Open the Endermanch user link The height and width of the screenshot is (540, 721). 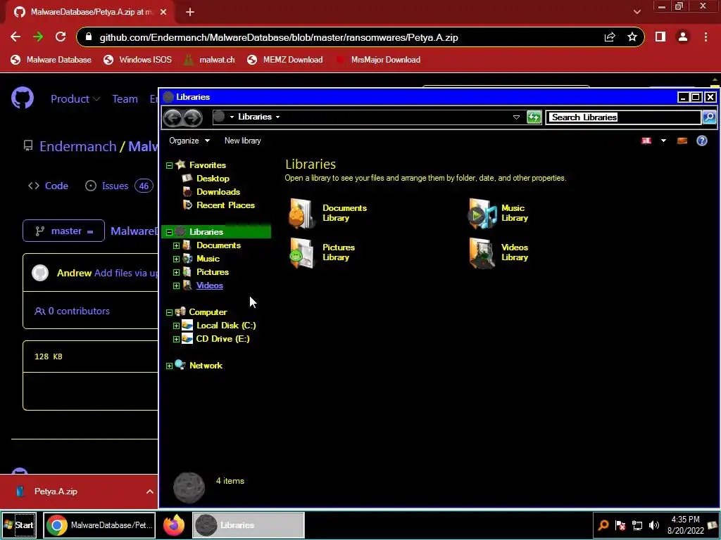click(77, 146)
